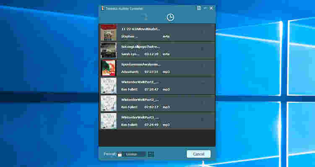Click the title above author Sarah Lyn...

tap(141, 47)
